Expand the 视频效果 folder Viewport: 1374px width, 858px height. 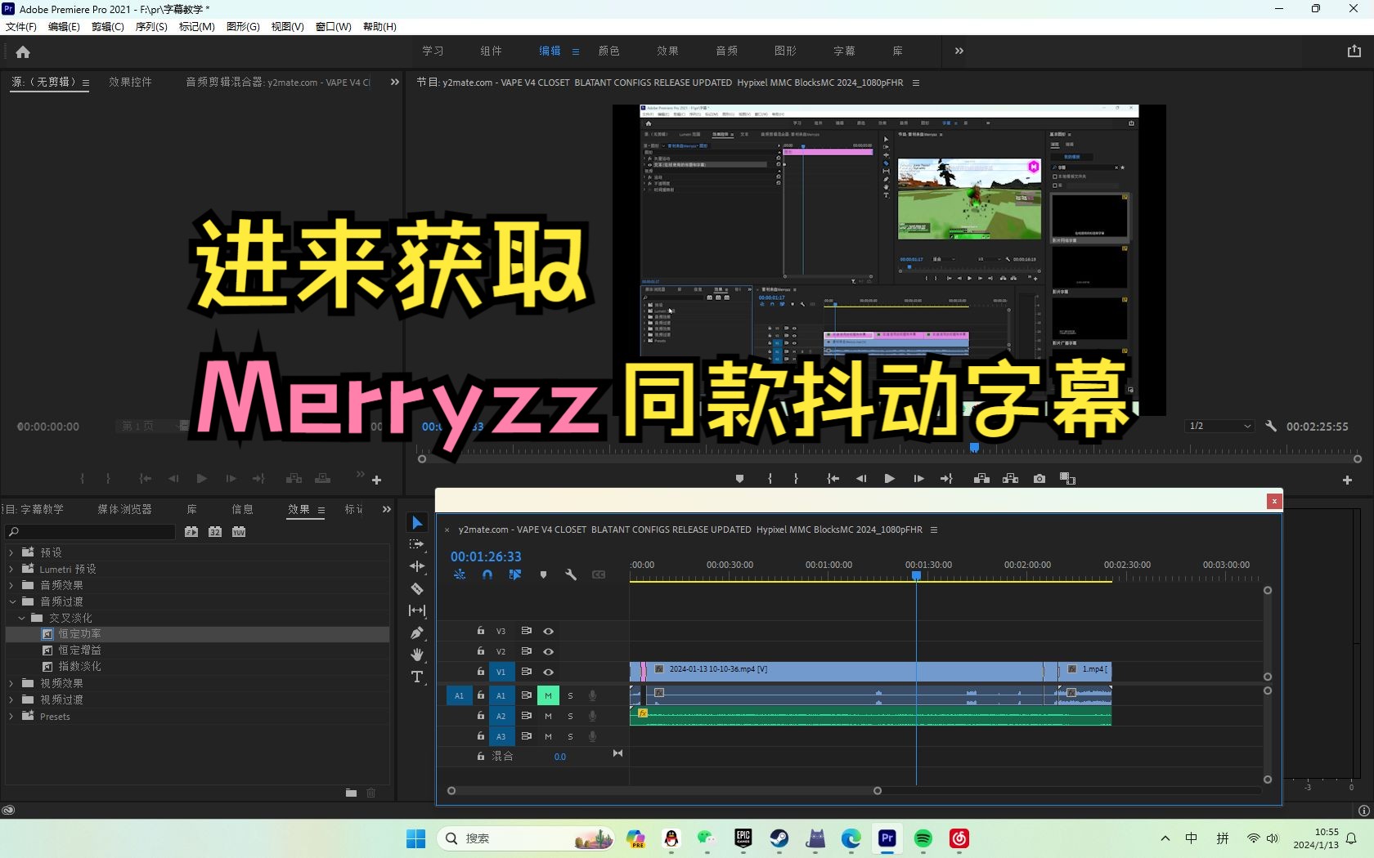pyautogui.click(x=11, y=683)
